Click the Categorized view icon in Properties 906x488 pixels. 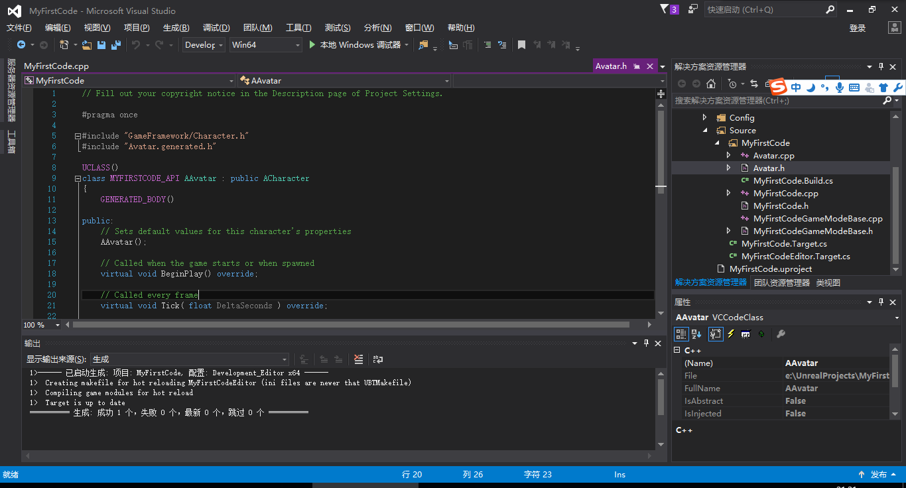coord(681,334)
